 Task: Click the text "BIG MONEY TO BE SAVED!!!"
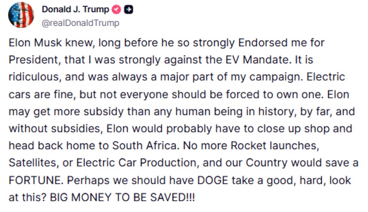point(122,197)
